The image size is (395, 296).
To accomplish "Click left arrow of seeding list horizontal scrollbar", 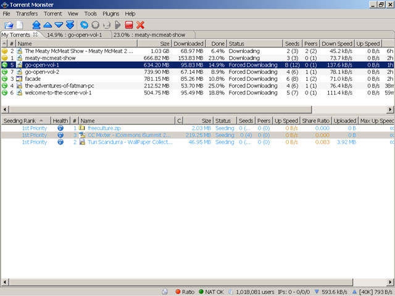I will pyautogui.click(x=5, y=282).
